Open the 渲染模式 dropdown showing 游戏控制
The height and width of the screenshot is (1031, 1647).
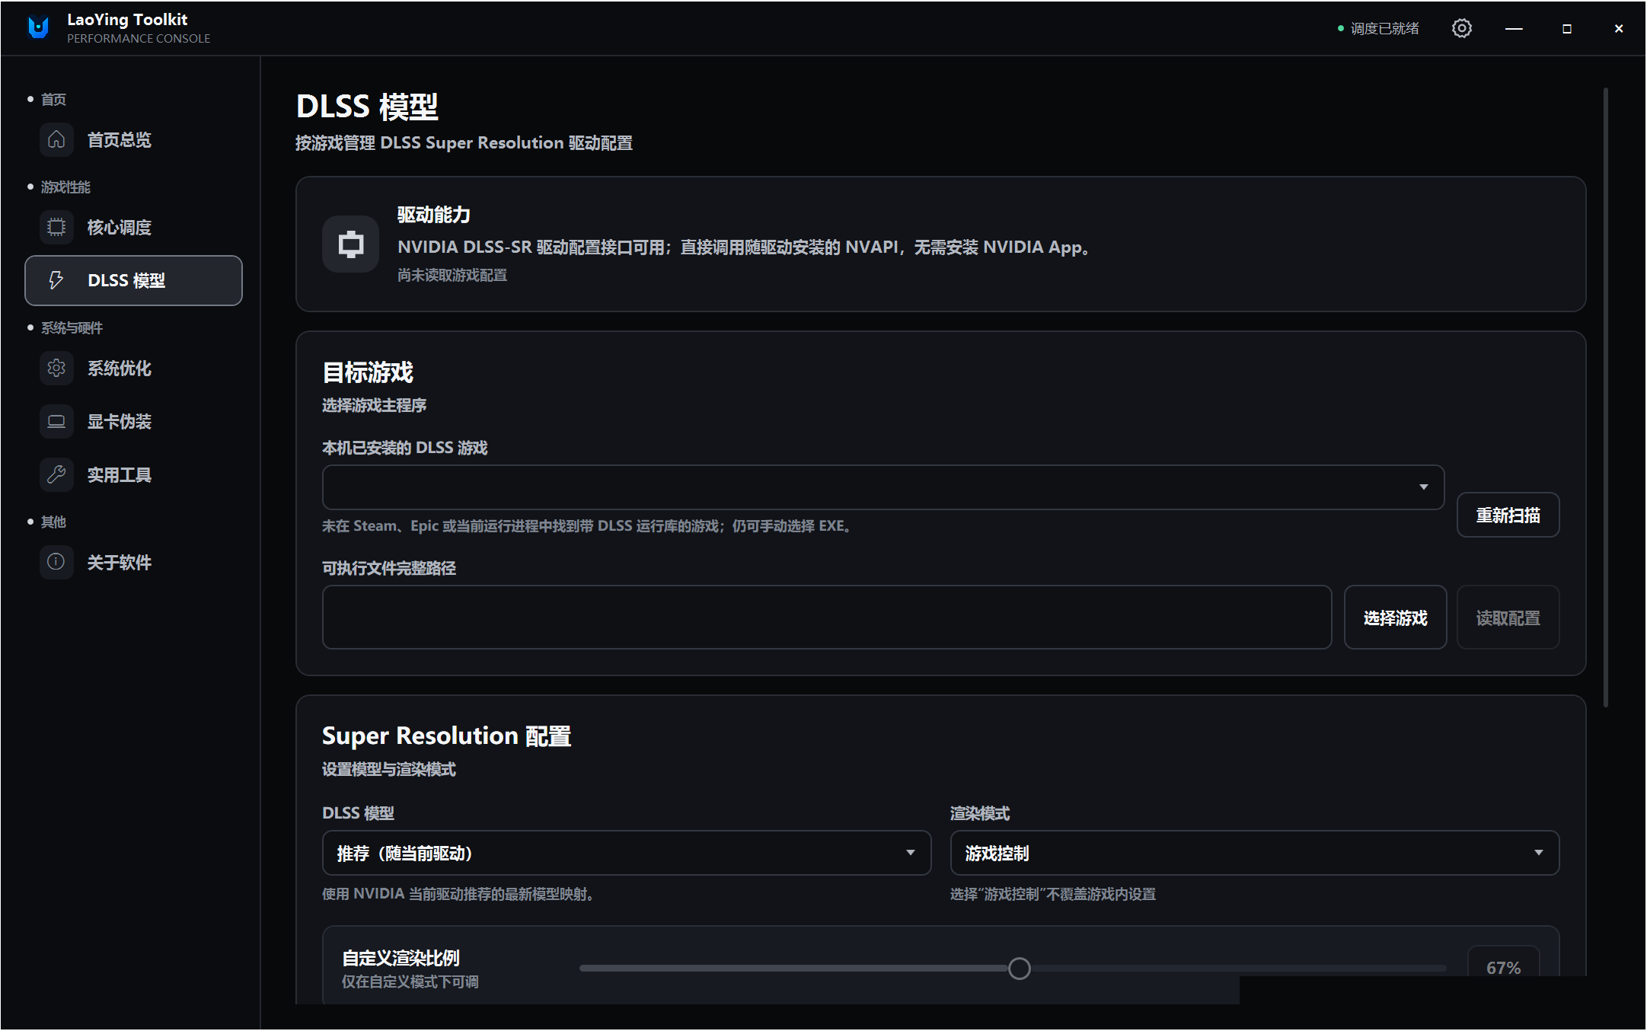(x=1255, y=853)
